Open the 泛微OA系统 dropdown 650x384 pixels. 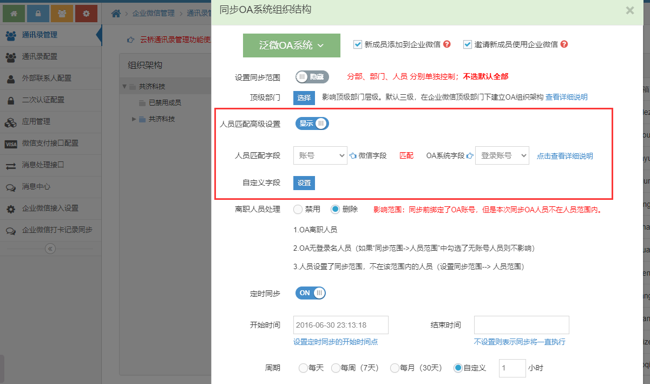(x=291, y=45)
